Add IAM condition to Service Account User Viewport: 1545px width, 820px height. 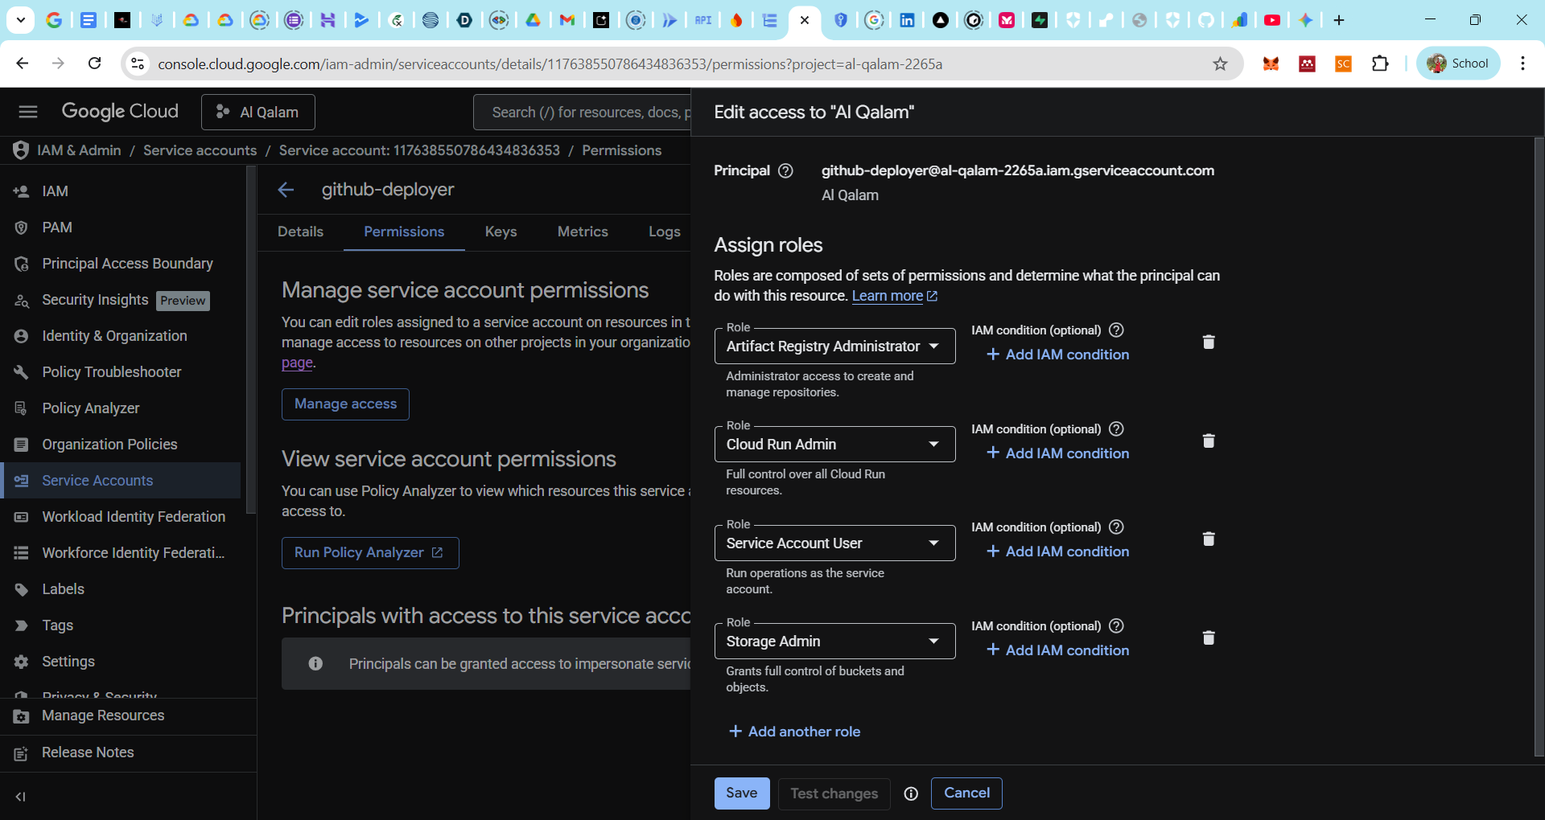click(x=1057, y=551)
